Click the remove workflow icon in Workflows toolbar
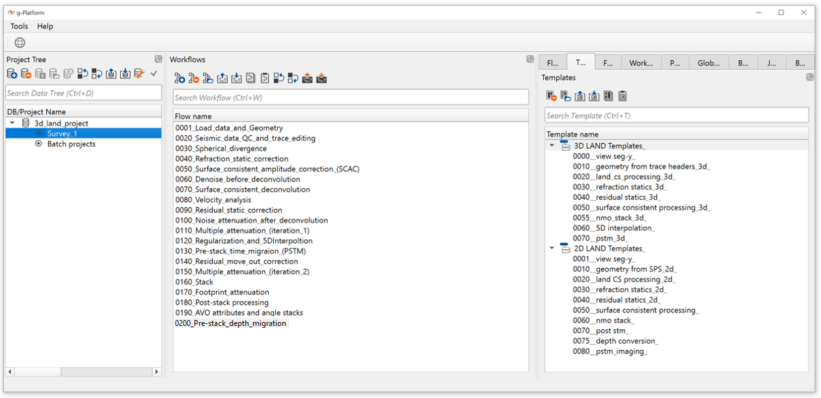This screenshot has height=398, width=821. [194, 79]
